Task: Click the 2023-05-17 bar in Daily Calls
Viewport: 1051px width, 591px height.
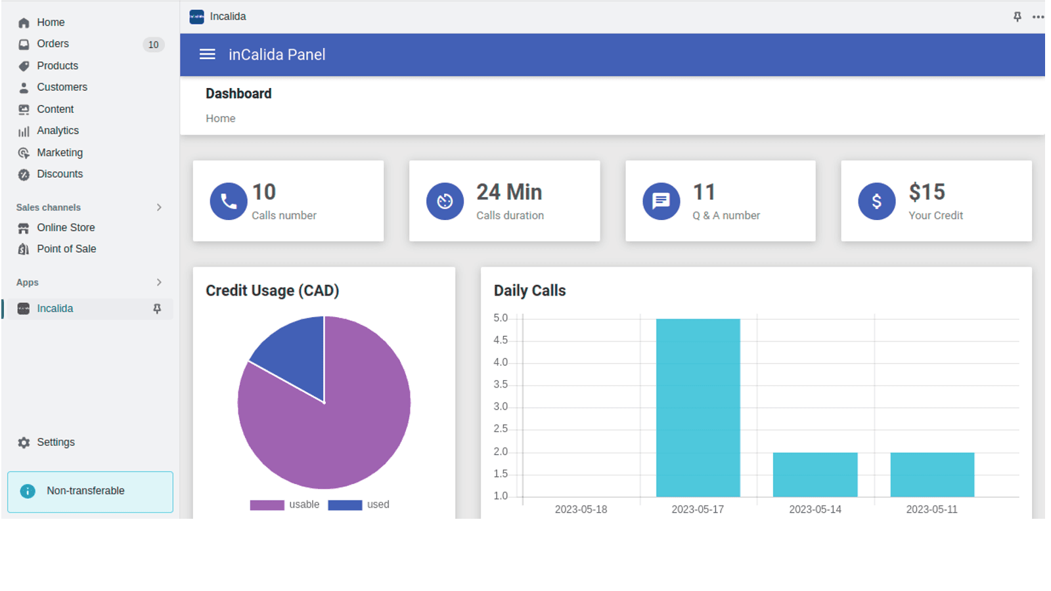Action: 698,407
